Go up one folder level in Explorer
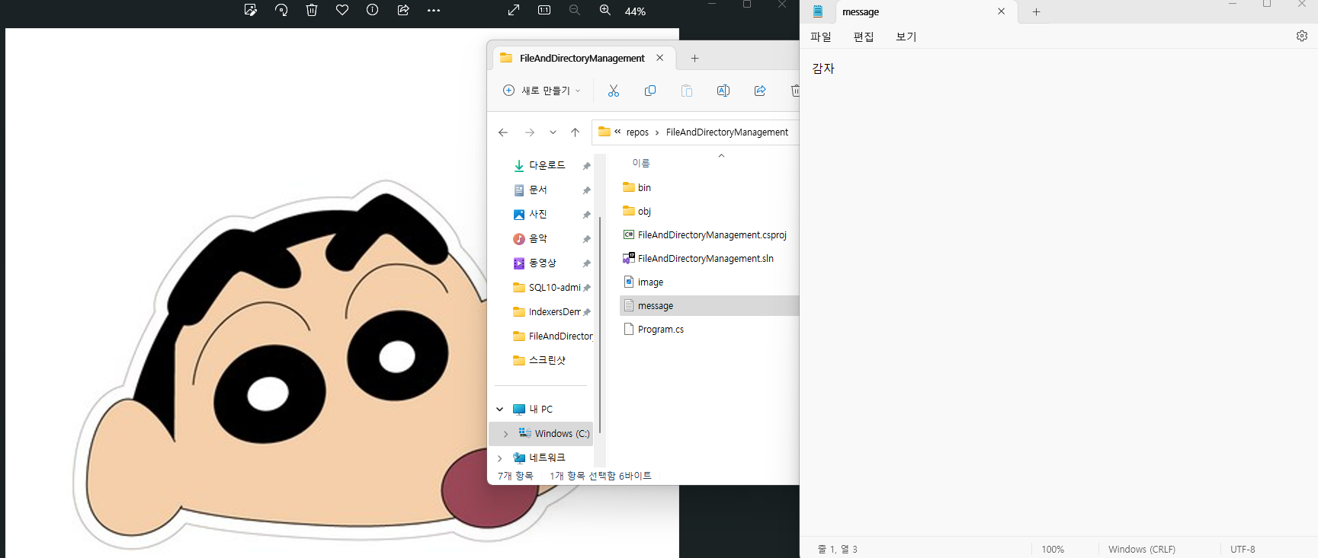1318x558 pixels. tap(576, 132)
